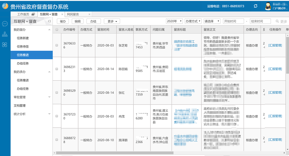This screenshot has height=156, width=289.
Task: Check the row for 施泽鹏
Action: click(x=57, y=140)
